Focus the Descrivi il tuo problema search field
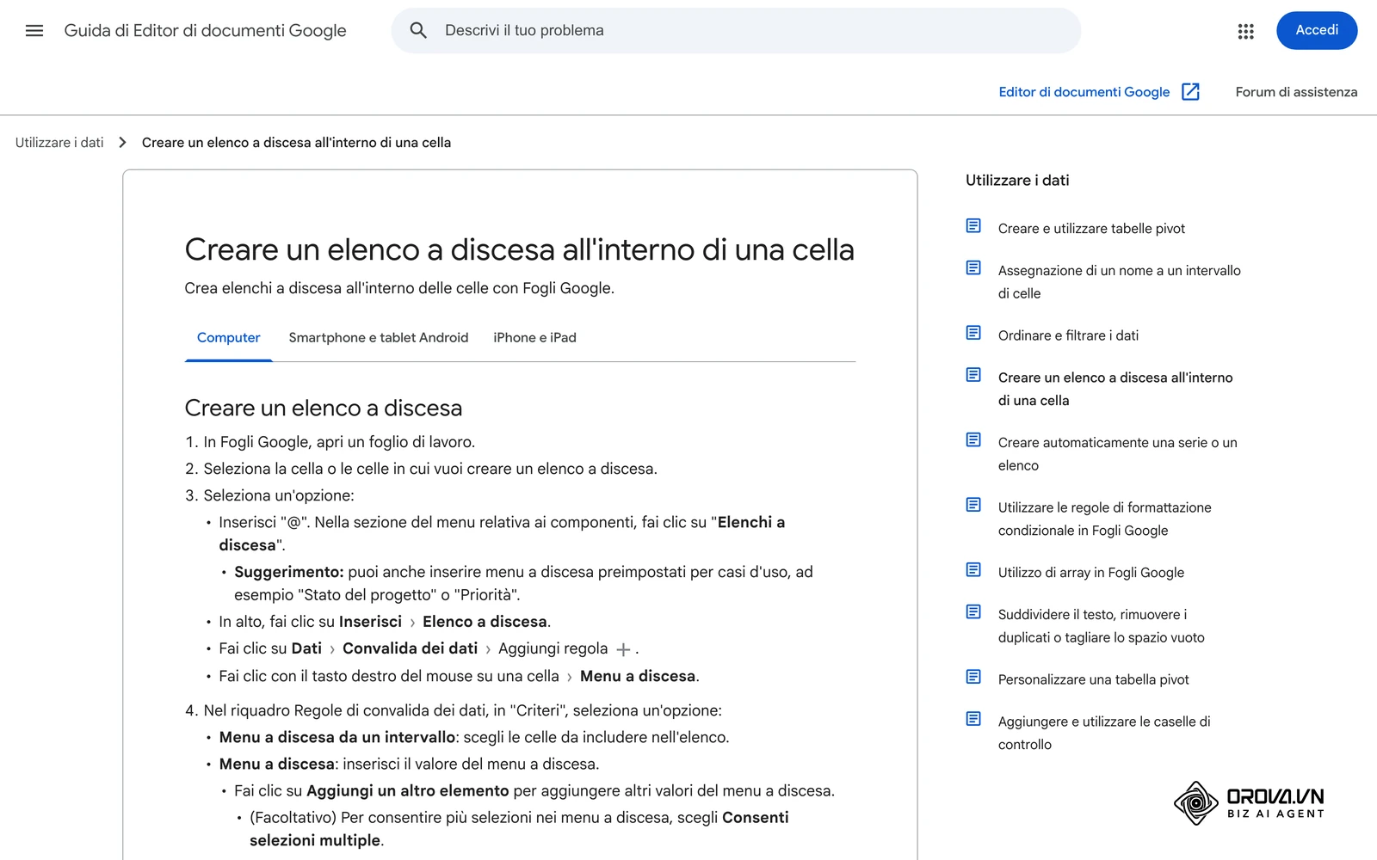Screen dimensions: 1377x860 click(736, 31)
